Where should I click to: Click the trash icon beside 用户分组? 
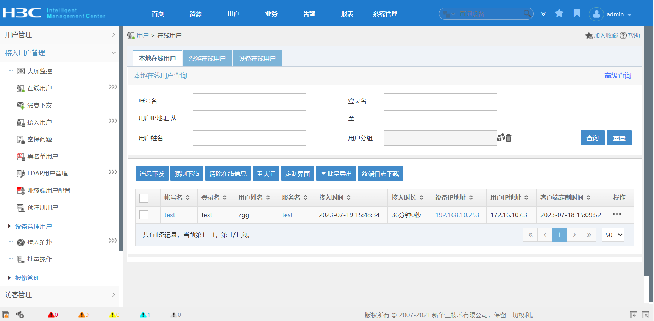pyautogui.click(x=509, y=138)
